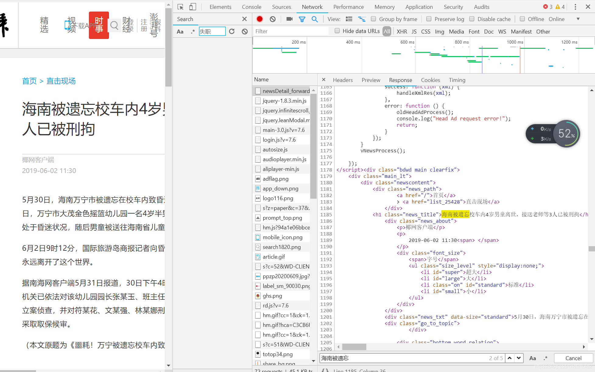Switch to the Elements tab
This screenshot has height=372, width=595.
pos(220,7)
